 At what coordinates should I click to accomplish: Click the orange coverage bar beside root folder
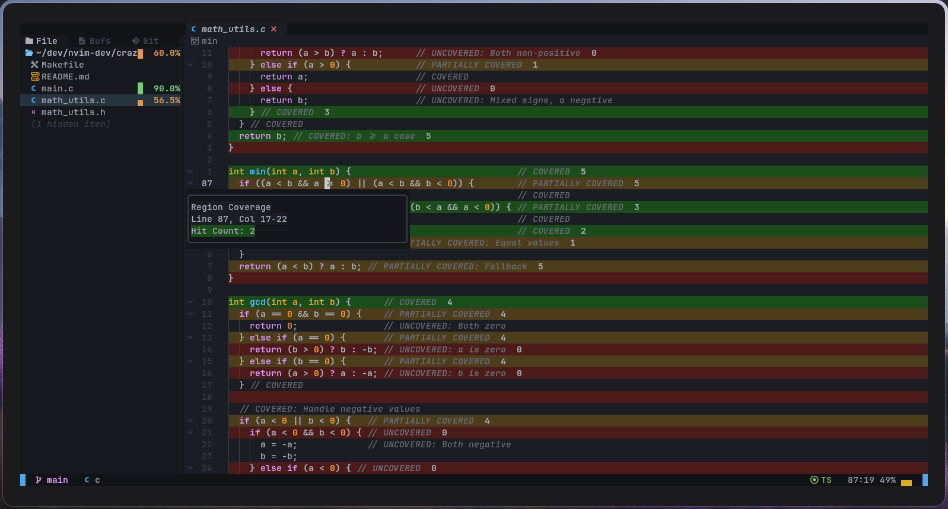[x=140, y=54]
